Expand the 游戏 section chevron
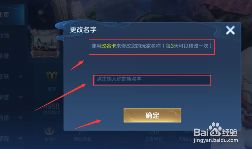Screen dimensions: 252x149 pos(20,138)
